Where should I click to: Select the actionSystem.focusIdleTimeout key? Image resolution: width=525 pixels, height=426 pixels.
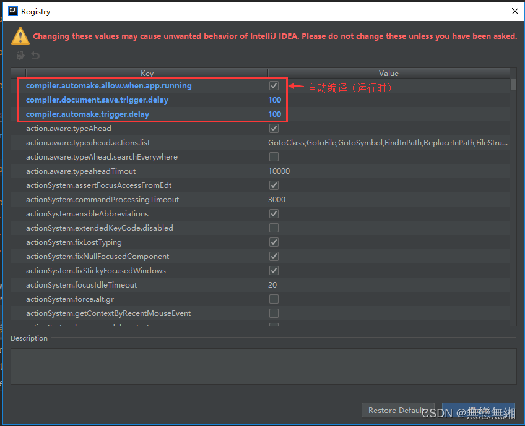pos(81,285)
